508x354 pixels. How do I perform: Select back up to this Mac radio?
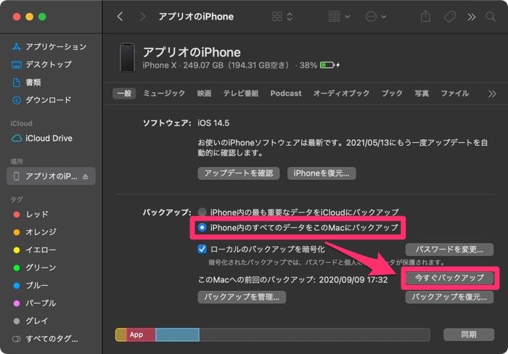(202, 228)
